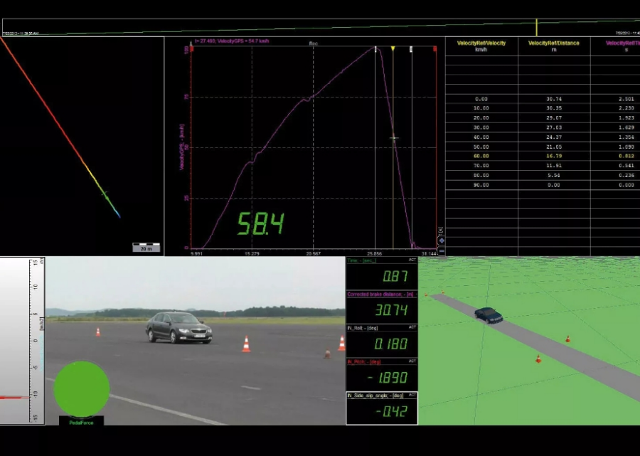Viewport: 640px width, 456px height.
Task: Select the red end marker at graph's right edge
Action: click(434, 49)
